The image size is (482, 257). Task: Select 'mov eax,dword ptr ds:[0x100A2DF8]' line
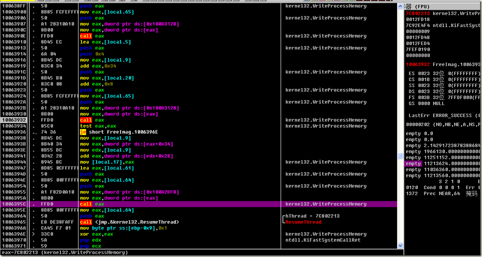click(x=129, y=192)
